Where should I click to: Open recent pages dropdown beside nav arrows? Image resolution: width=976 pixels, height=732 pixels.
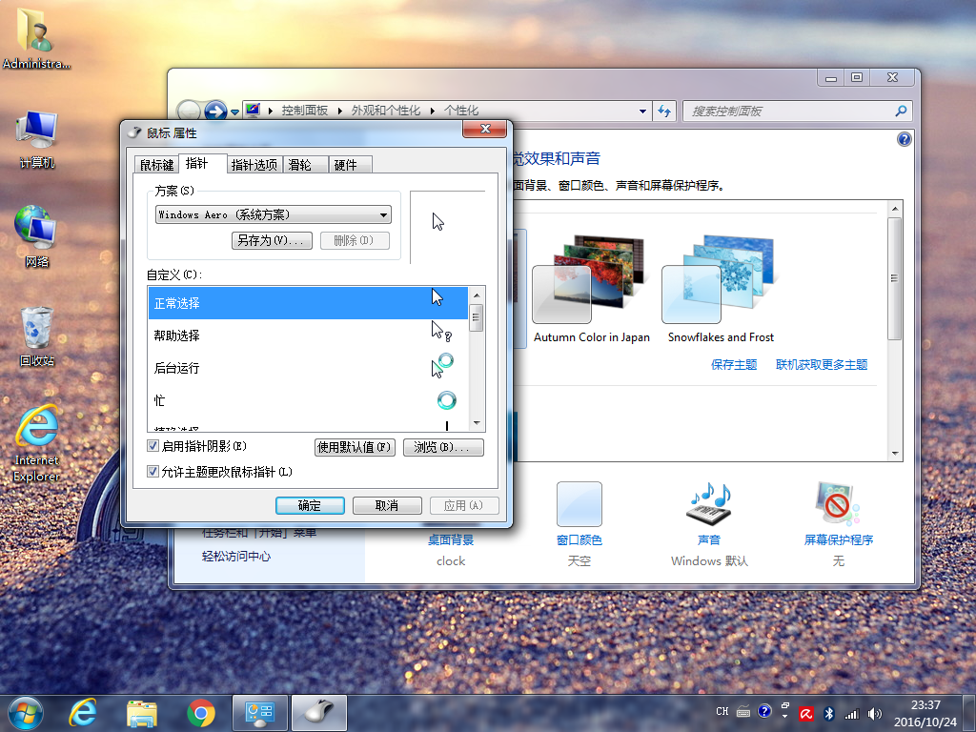coord(234,112)
